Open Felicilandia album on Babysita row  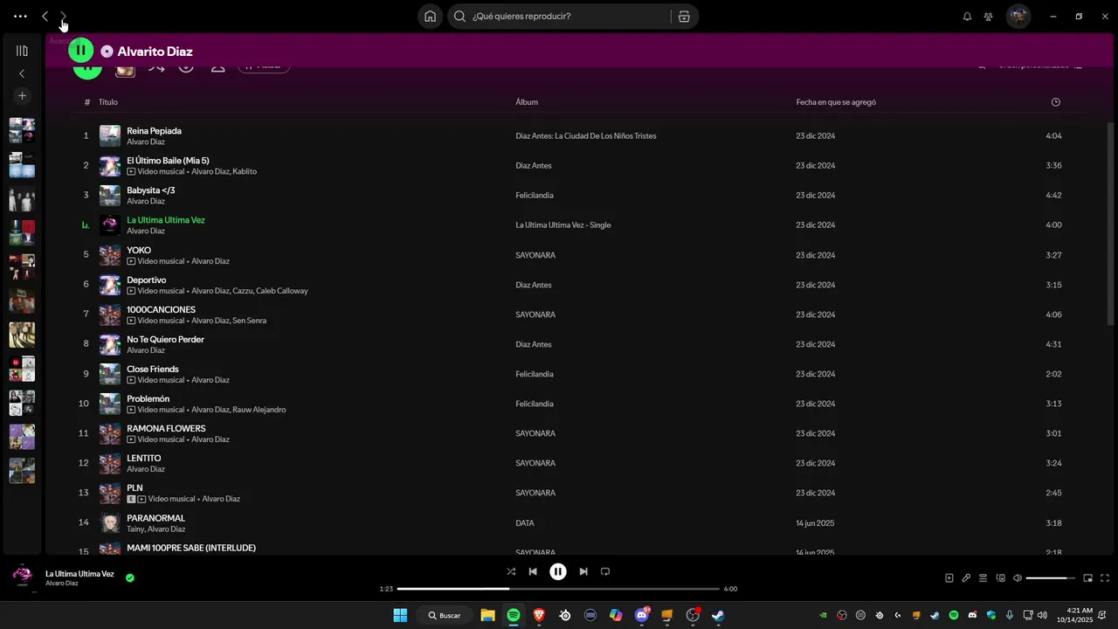[535, 196]
